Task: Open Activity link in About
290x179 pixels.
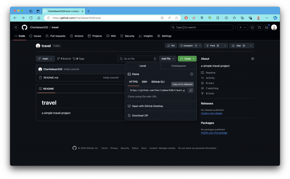Action: click(x=210, y=78)
